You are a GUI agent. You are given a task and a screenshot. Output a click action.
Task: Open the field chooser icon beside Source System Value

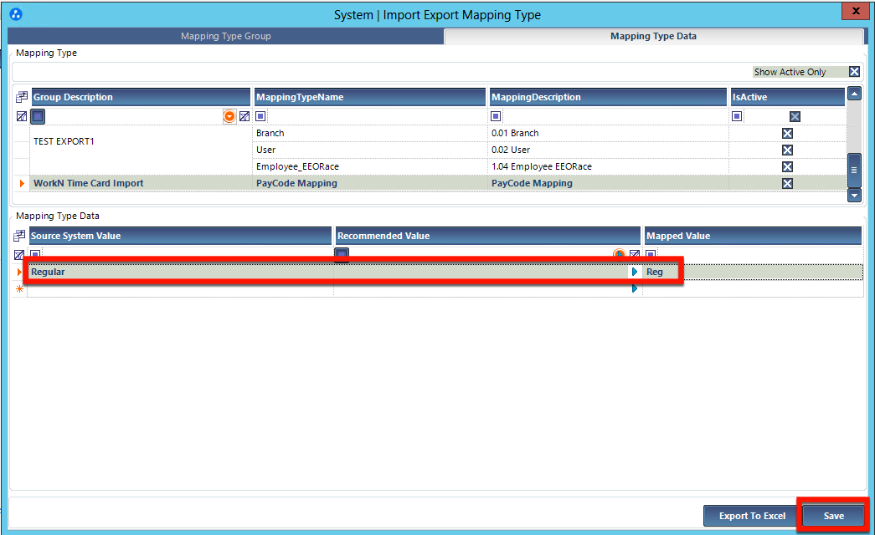coord(19,236)
